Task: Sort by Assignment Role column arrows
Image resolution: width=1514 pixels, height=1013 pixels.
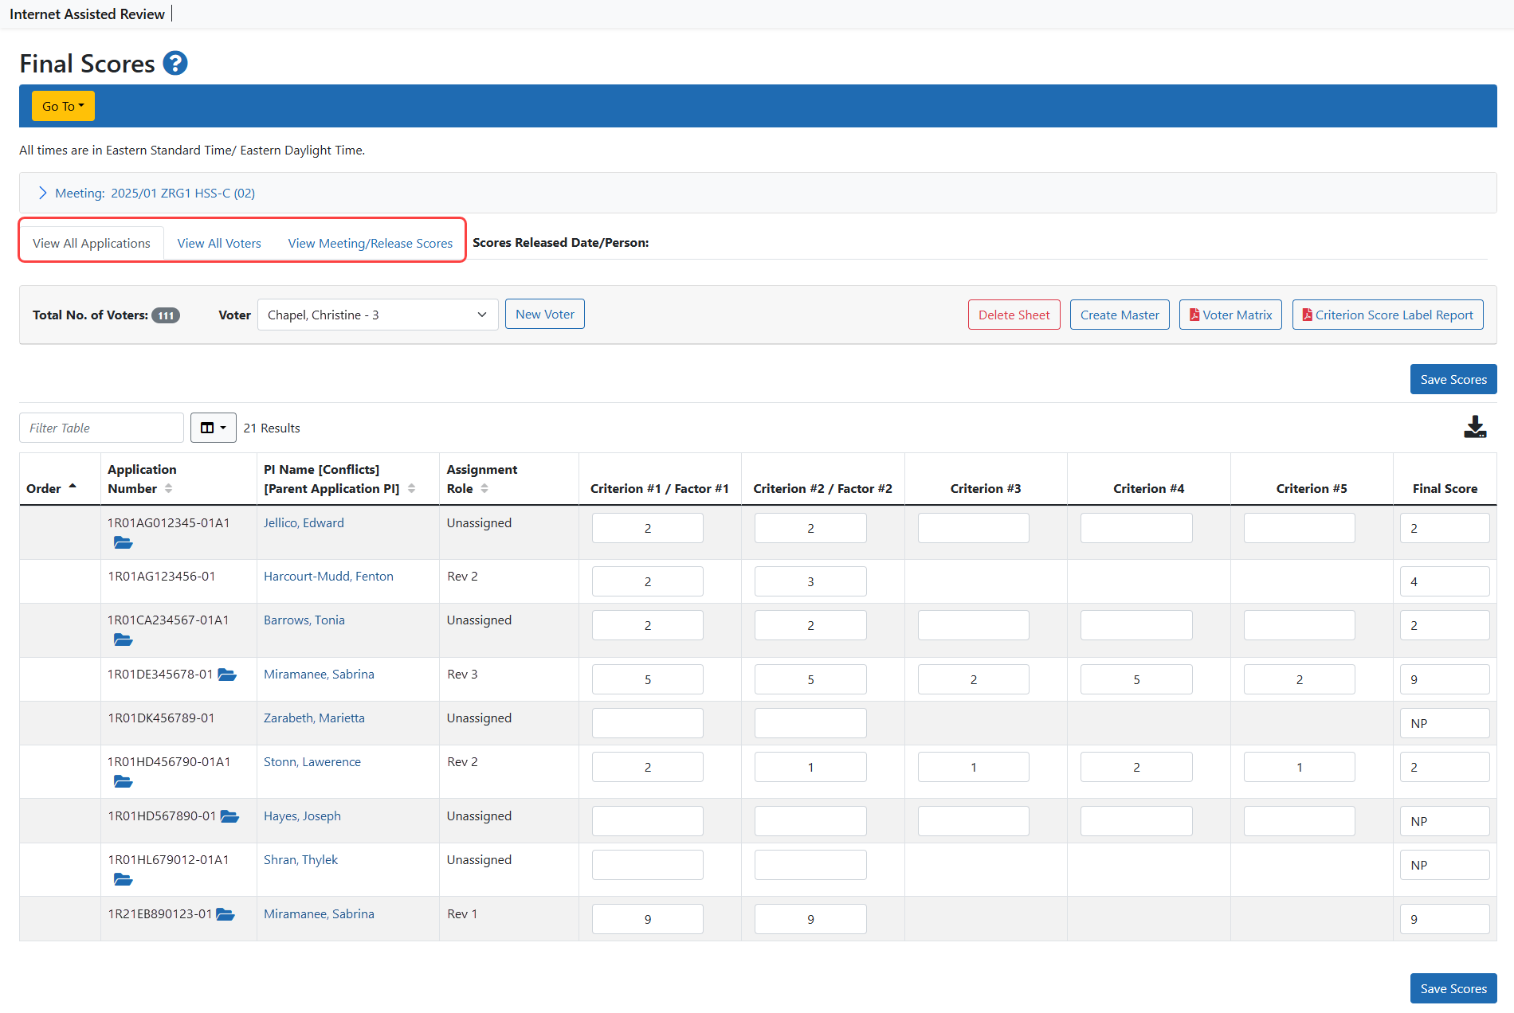Action: coord(484,488)
